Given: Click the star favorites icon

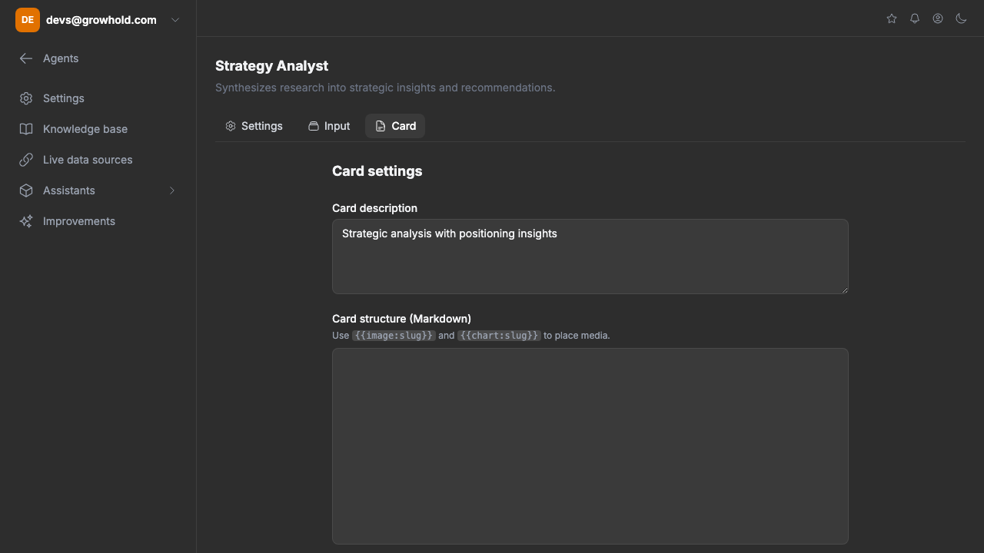Looking at the screenshot, I should (x=892, y=18).
